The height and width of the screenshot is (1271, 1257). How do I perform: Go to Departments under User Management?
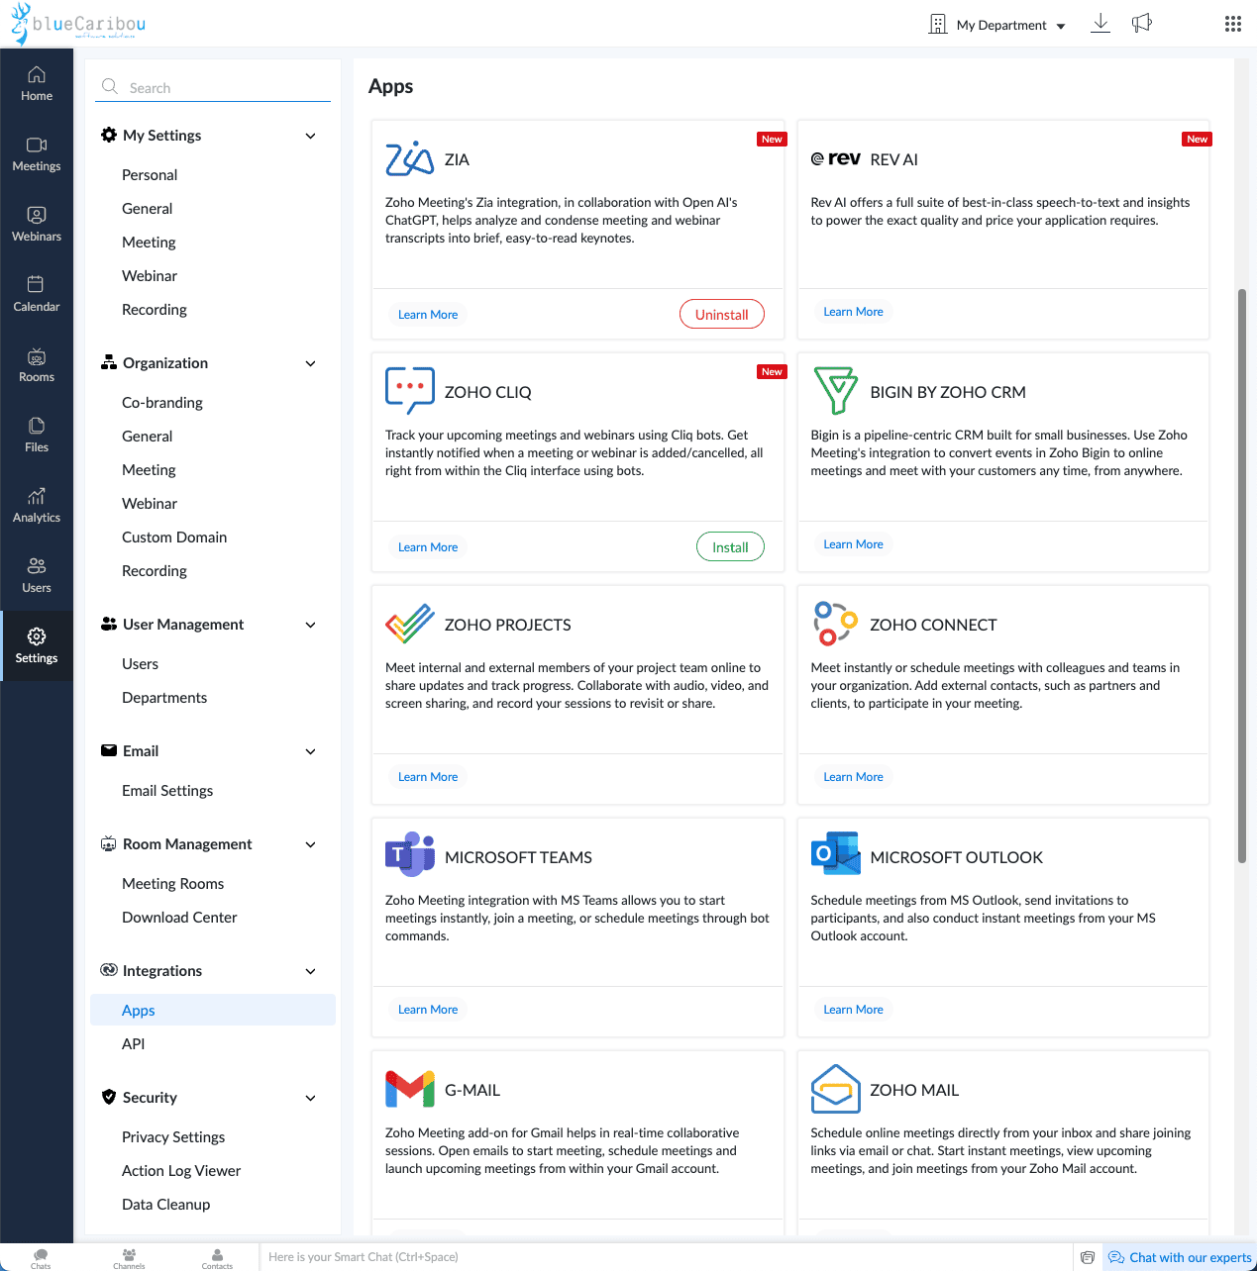pos(164,697)
